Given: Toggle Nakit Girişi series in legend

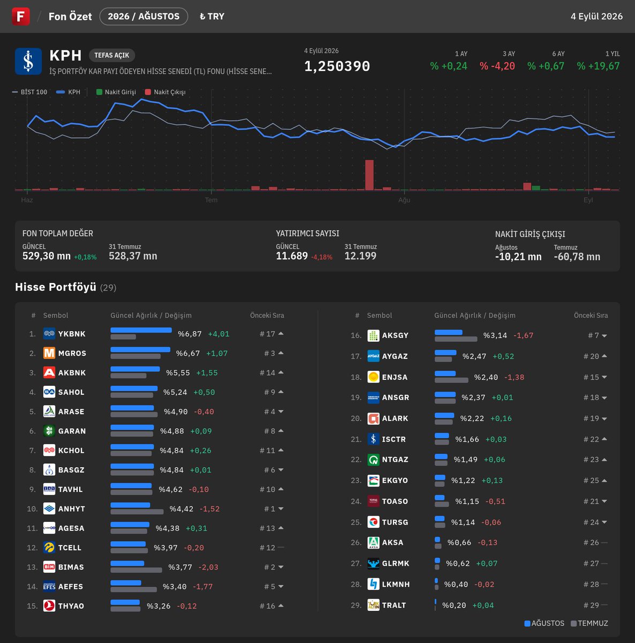Looking at the screenshot, I should 116,92.
